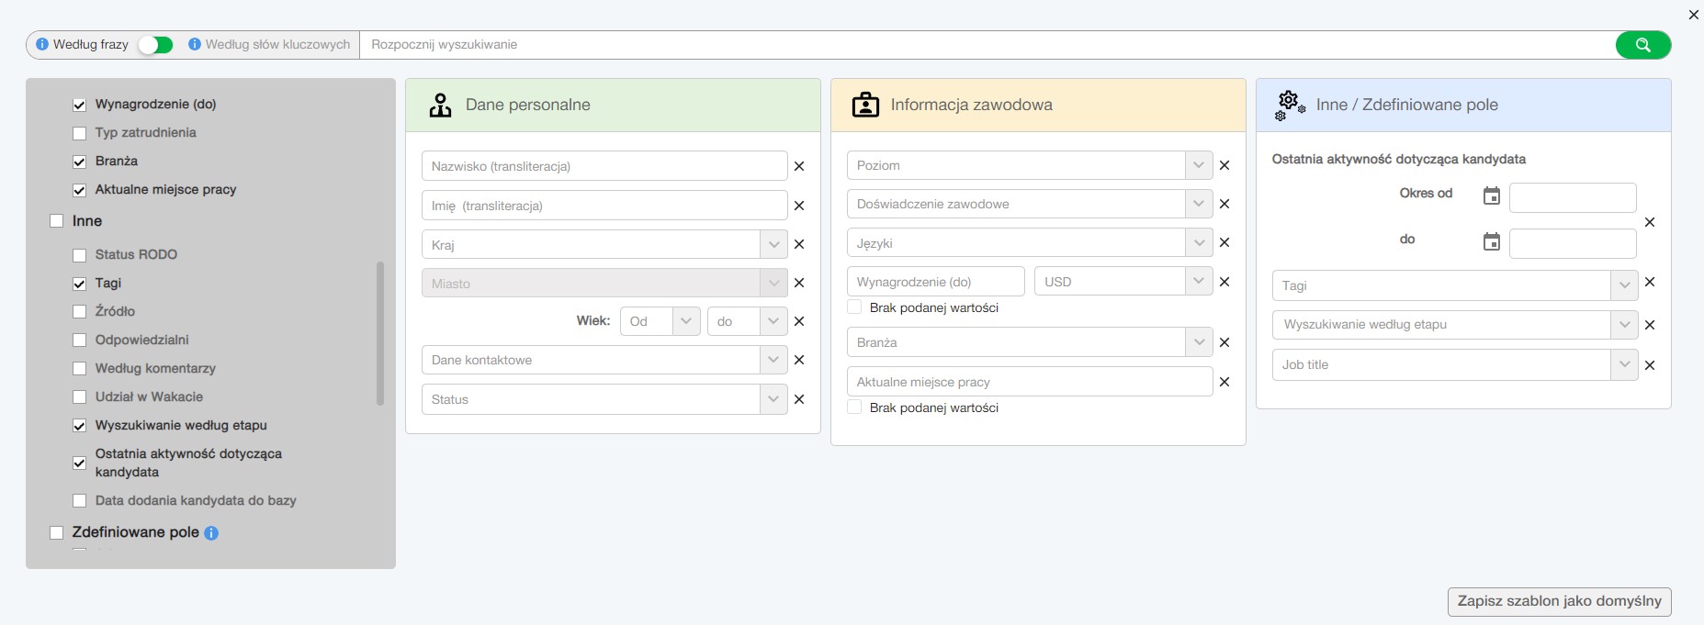Open calendar picker for Okres od
The image size is (1704, 625).
pos(1492,195)
